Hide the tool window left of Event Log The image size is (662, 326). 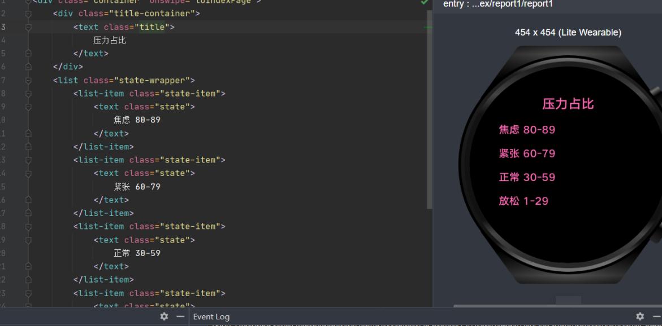click(x=180, y=316)
